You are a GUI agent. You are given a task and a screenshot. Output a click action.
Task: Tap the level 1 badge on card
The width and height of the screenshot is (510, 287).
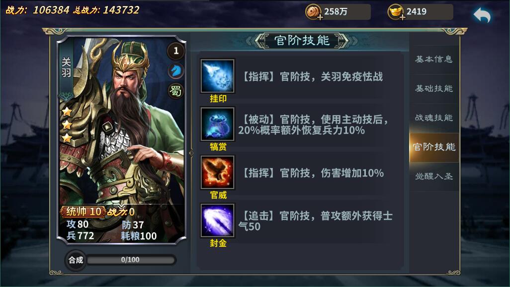(x=176, y=51)
